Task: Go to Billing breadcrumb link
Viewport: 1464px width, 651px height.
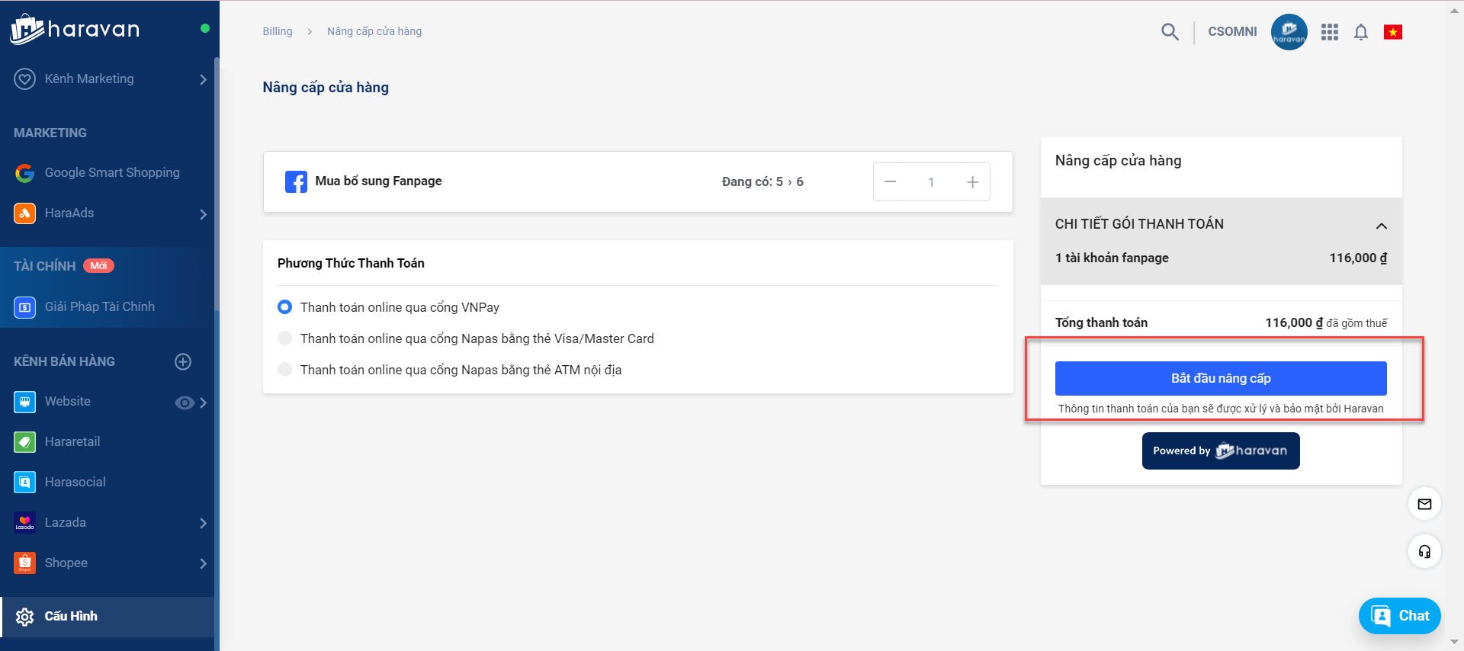Action: click(278, 31)
